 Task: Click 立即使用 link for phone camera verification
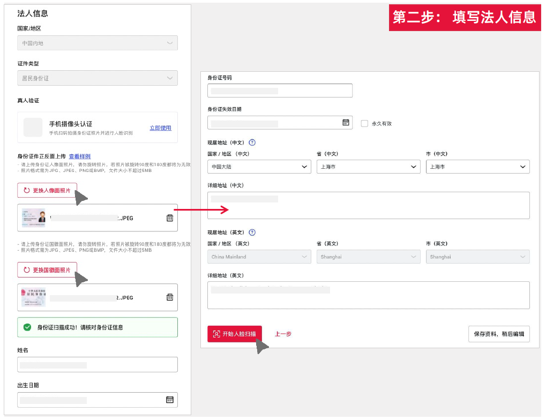pos(160,128)
